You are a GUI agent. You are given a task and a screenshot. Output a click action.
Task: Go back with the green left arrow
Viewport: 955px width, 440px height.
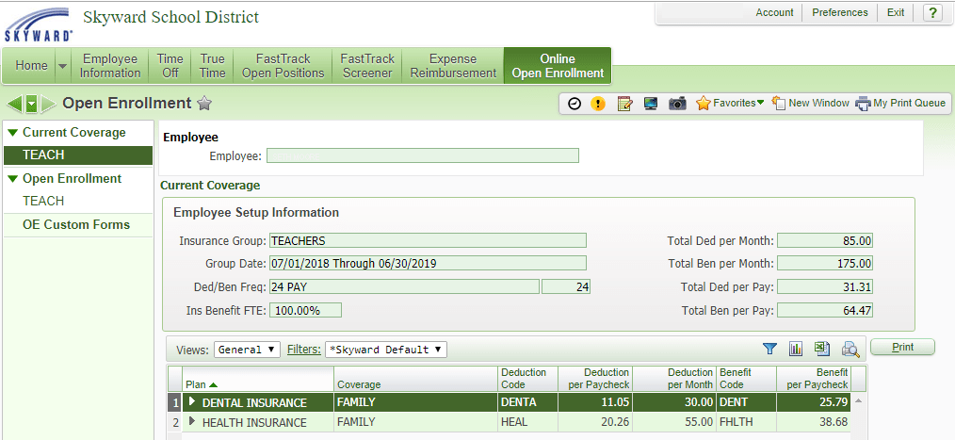[x=15, y=104]
